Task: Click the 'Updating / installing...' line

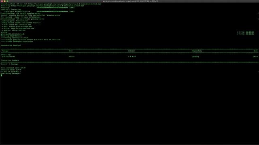Action: (12, 10)
